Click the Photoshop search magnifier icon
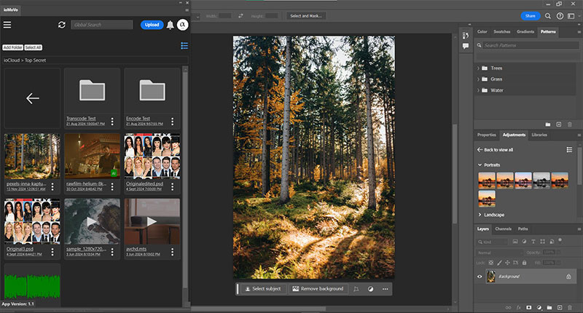 547,15
